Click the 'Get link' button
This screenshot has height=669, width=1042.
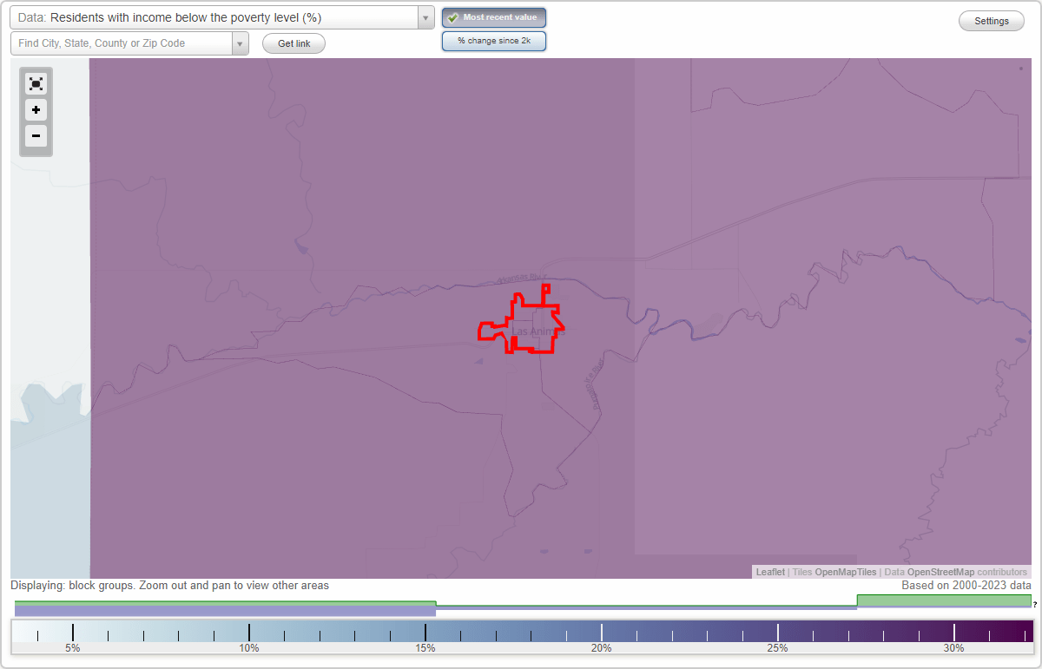tap(293, 43)
